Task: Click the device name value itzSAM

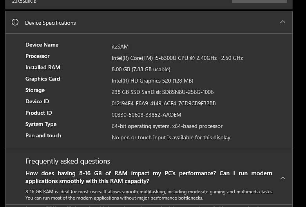Action: tap(120, 47)
